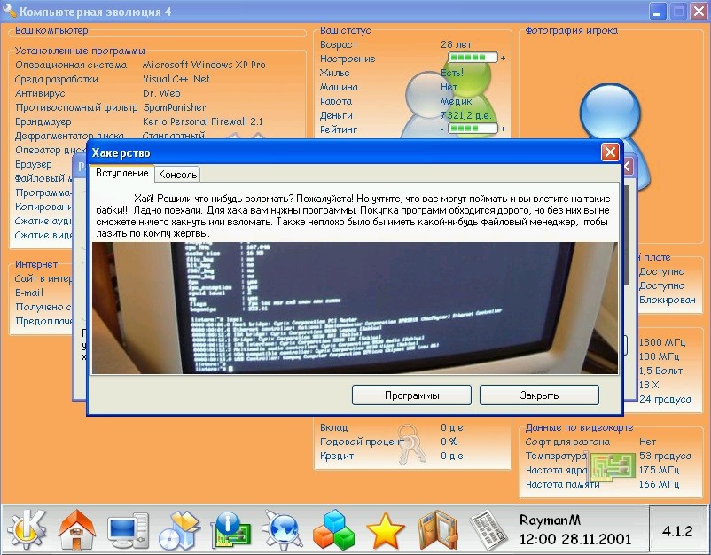
Task: Increase Настроение with plus sign
Action: pos(503,58)
